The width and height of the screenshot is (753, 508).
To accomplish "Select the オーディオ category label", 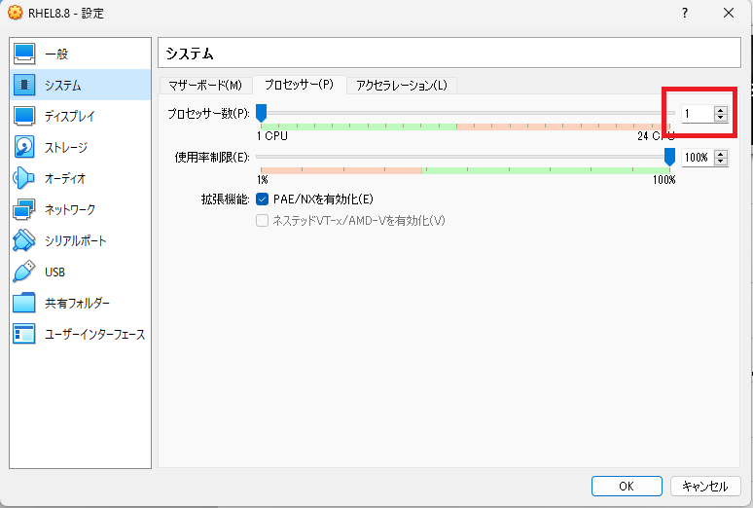I will point(65,179).
